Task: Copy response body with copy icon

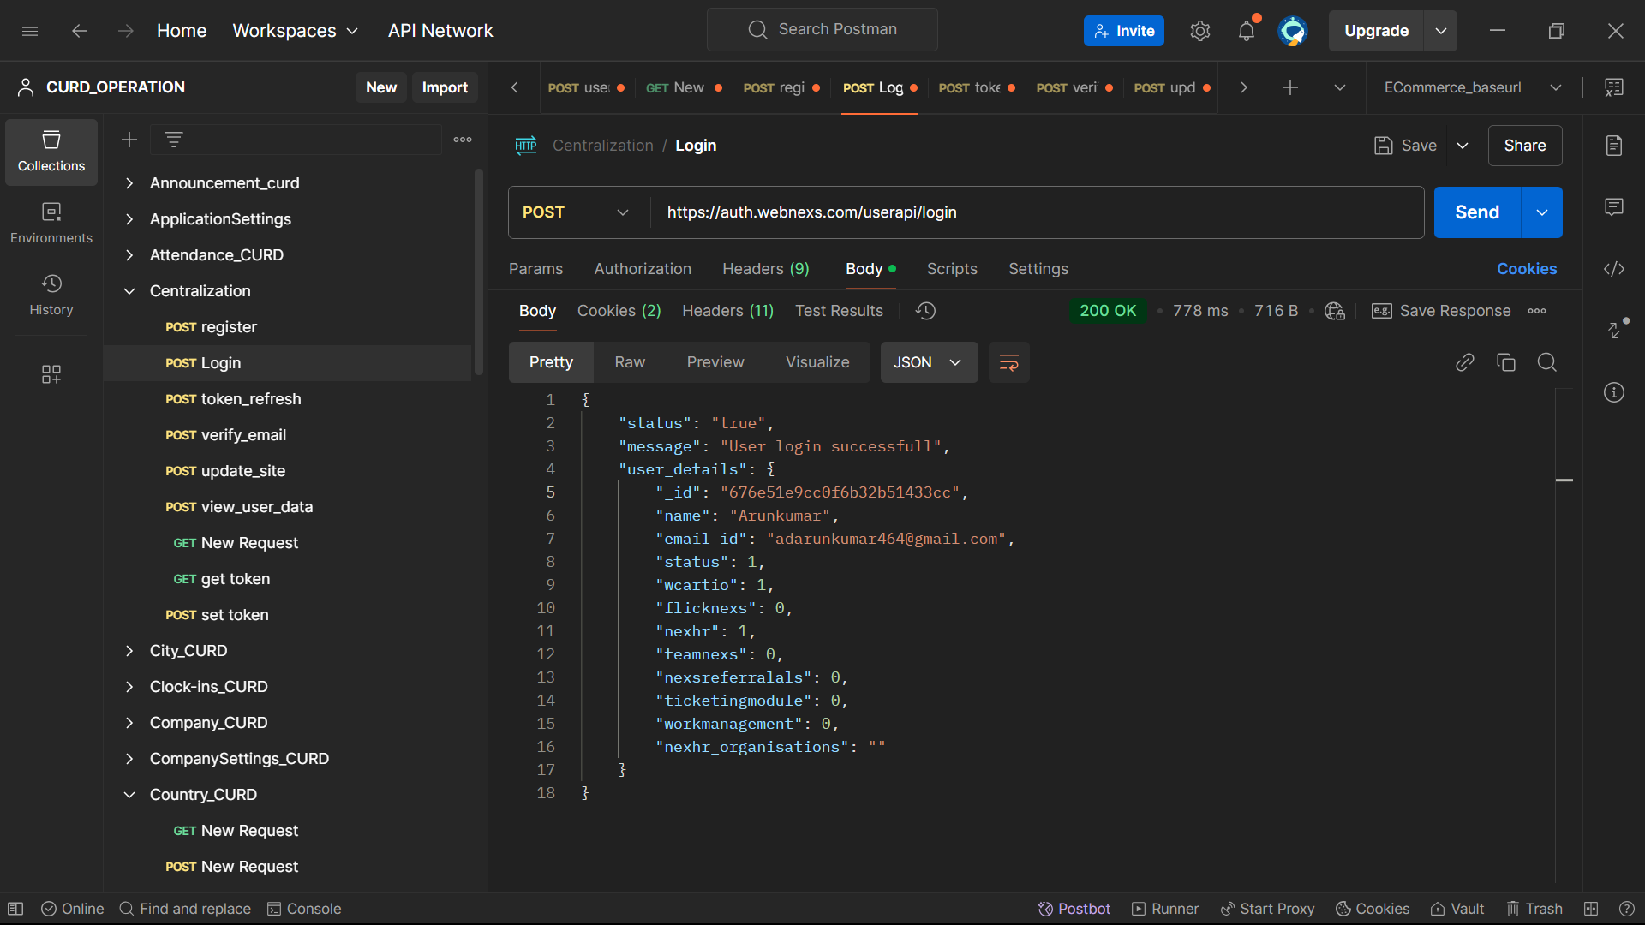Action: tap(1505, 362)
